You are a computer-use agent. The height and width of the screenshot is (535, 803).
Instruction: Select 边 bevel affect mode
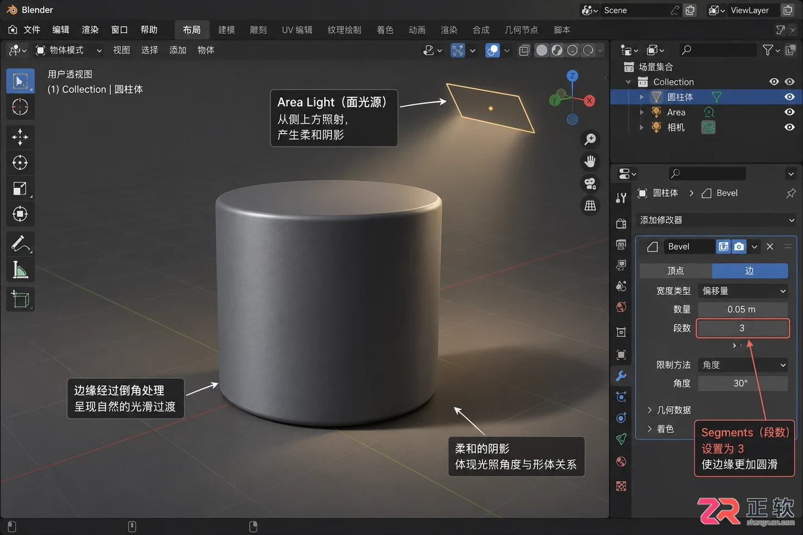pyautogui.click(x=750, y=271)
